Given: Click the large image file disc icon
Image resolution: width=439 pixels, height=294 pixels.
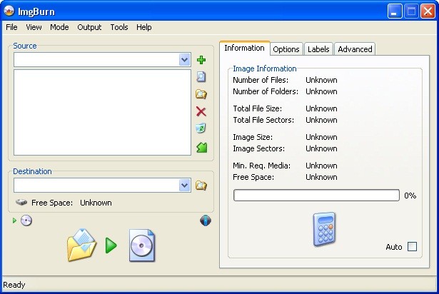Looking at the screenshot, I should [x=141, y=245].
